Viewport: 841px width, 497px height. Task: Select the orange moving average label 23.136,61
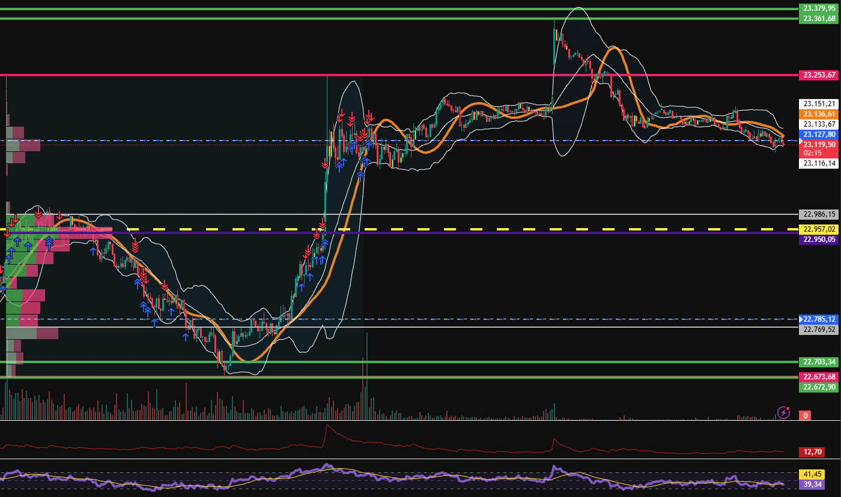(820, 113)
